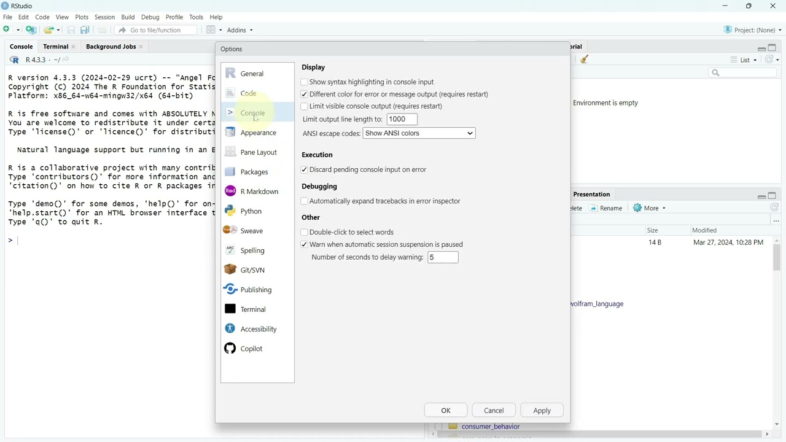Open New File dropdown arrow
Viewport: 786px width, 442px height.
click(x=18, y=30)
